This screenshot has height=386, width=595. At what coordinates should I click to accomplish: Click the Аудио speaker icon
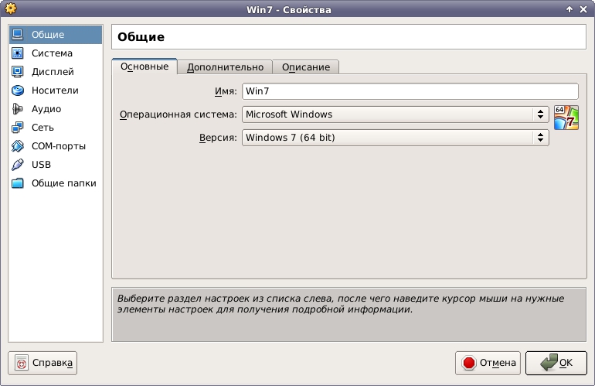click(x=18, y=109)
